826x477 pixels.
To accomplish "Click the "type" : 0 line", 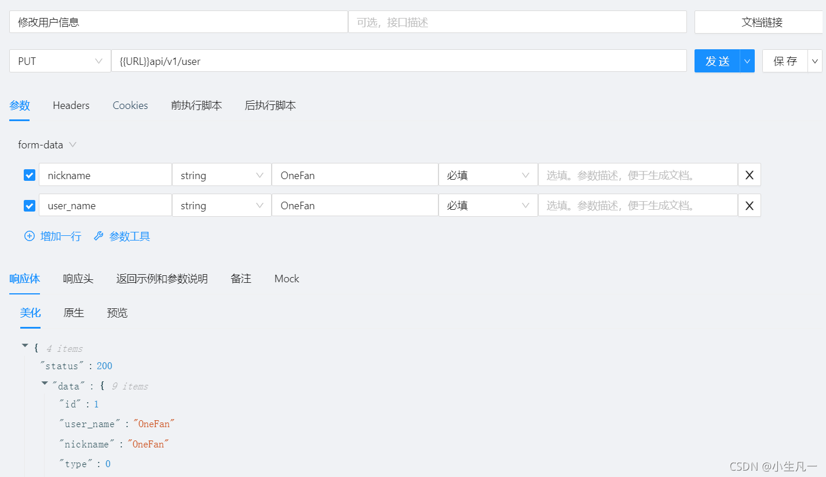I will [85, 464].
